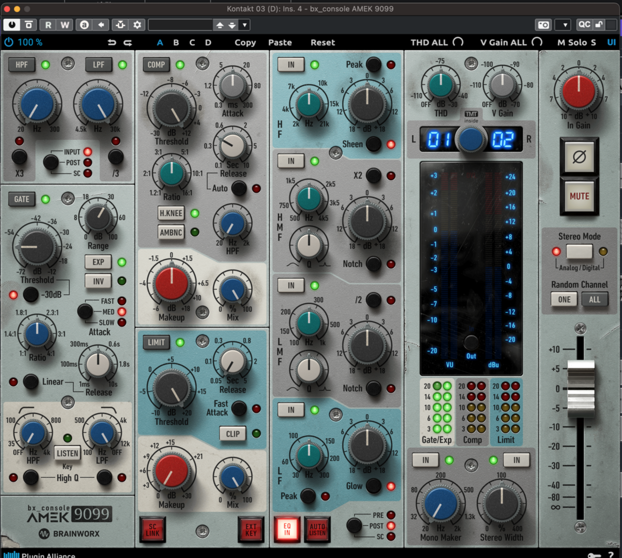
Task: Click the routing icon left of the gear
Action: [x=120, y=25]
